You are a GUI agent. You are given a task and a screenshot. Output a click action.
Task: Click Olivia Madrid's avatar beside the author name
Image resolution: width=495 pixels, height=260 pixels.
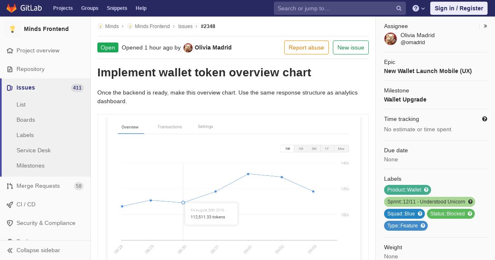[188, 48]
